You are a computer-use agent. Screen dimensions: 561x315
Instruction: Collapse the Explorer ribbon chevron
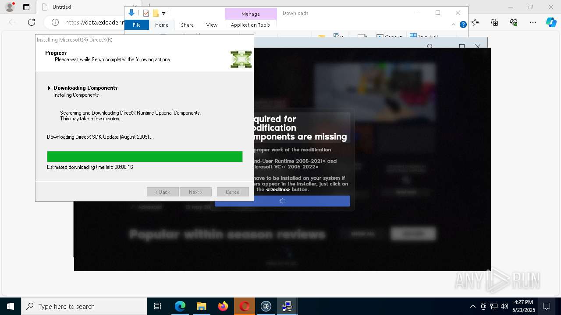(454, 24)
